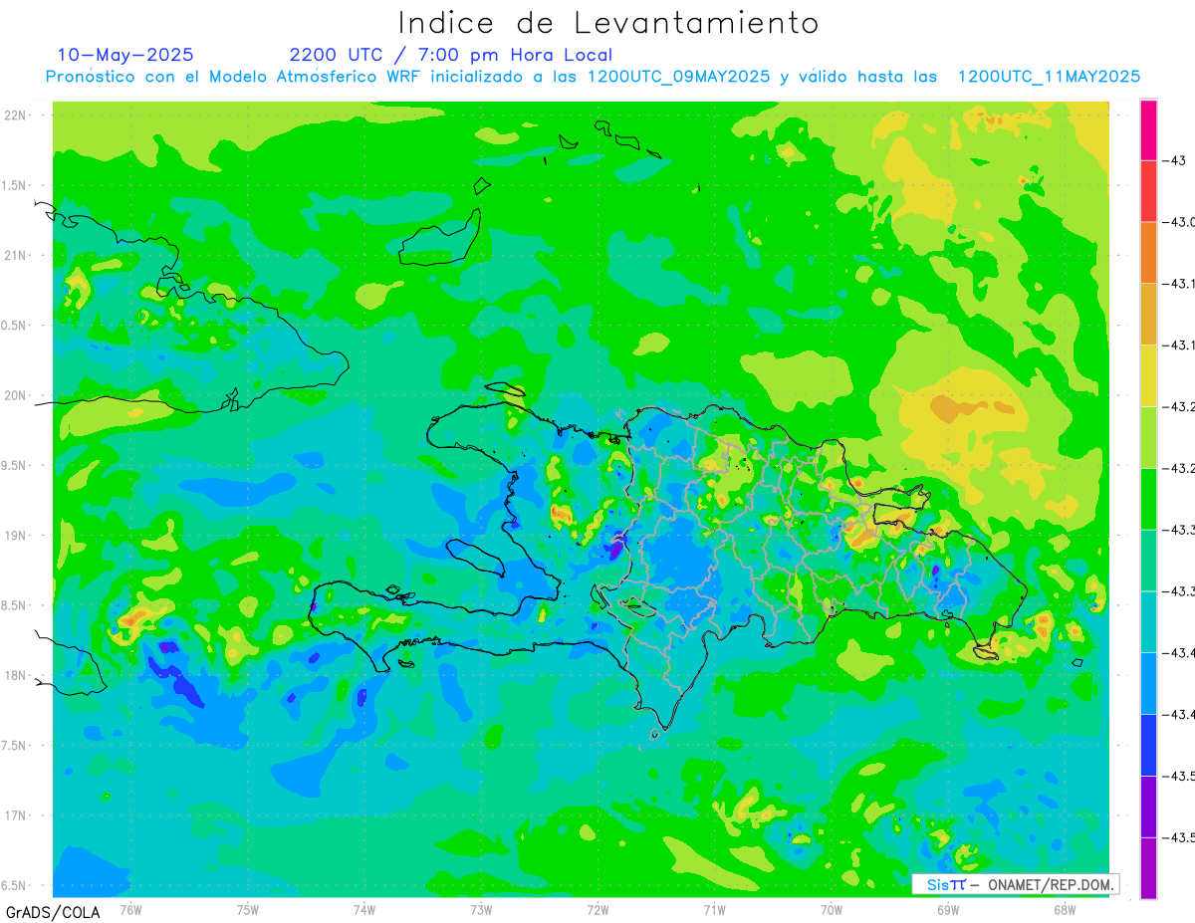This screenshot has height=923, width=1195.
Task: Pick the bright yellow color bar segment
Action: click(1148, 375)
